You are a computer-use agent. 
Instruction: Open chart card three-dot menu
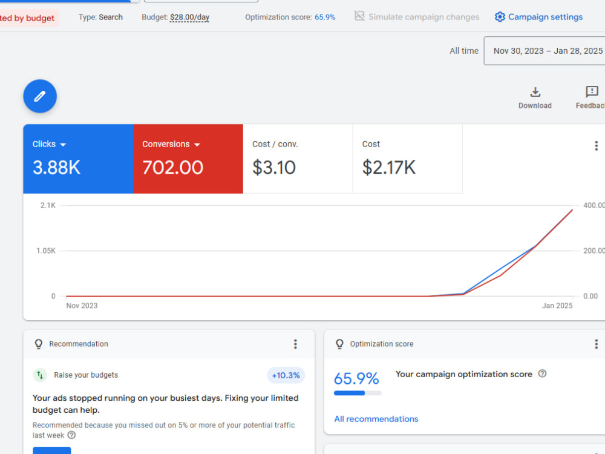pyautogui.click(x=596, y=145)
